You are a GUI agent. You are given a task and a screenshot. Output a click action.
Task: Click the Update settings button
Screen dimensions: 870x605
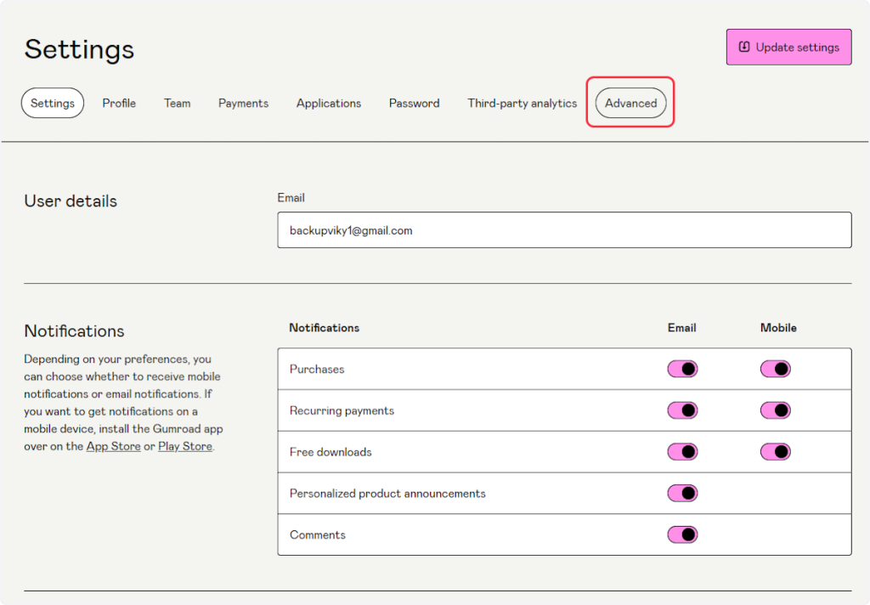[x=788, y=48]
